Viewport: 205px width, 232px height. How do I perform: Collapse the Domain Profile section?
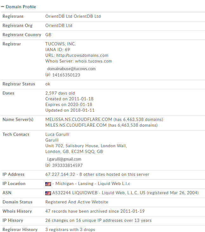pos(3,7)
